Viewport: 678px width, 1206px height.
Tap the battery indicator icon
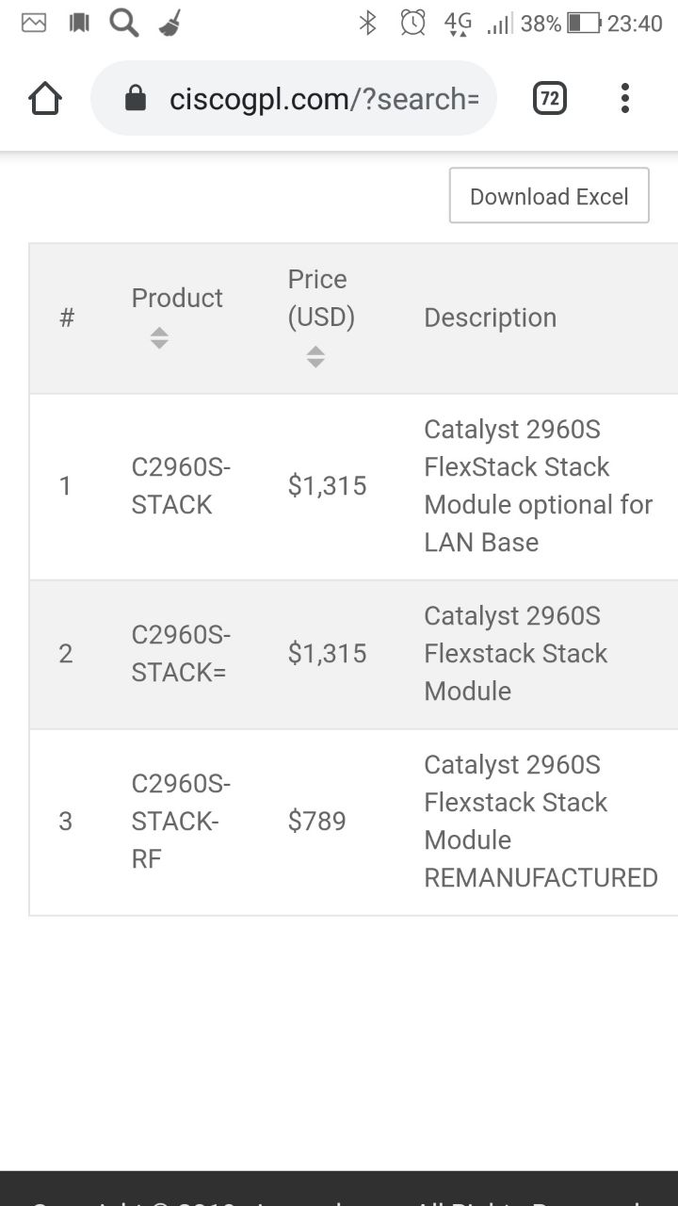584,23
